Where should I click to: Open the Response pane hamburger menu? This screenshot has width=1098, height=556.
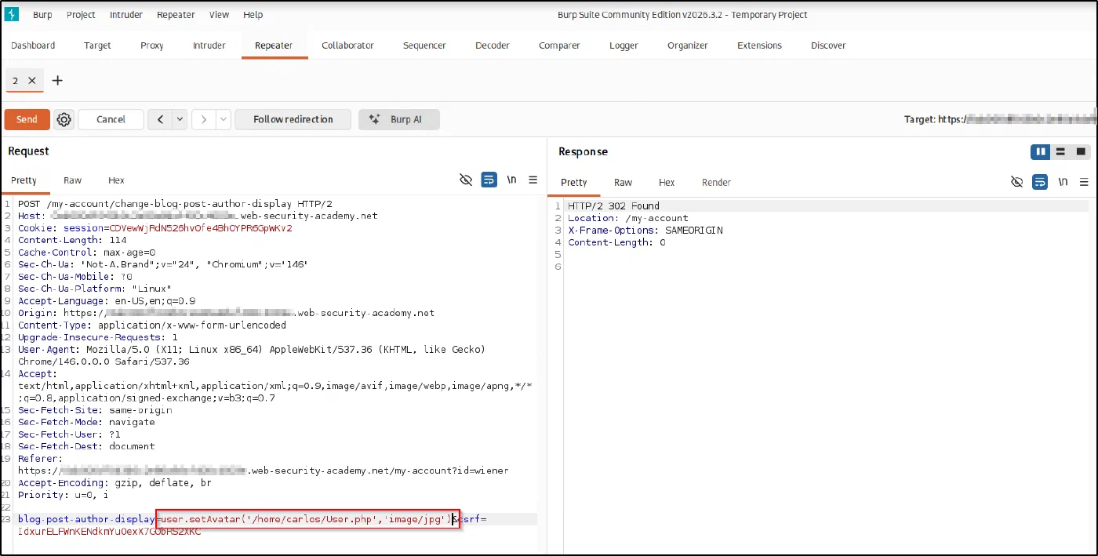1085,182
